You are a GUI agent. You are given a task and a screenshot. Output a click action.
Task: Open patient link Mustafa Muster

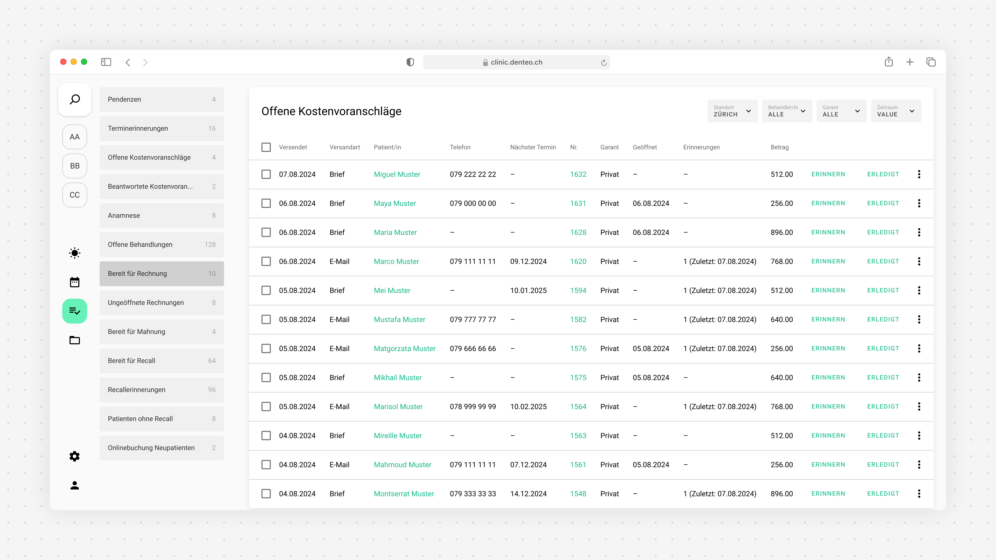tap(399, 320)
